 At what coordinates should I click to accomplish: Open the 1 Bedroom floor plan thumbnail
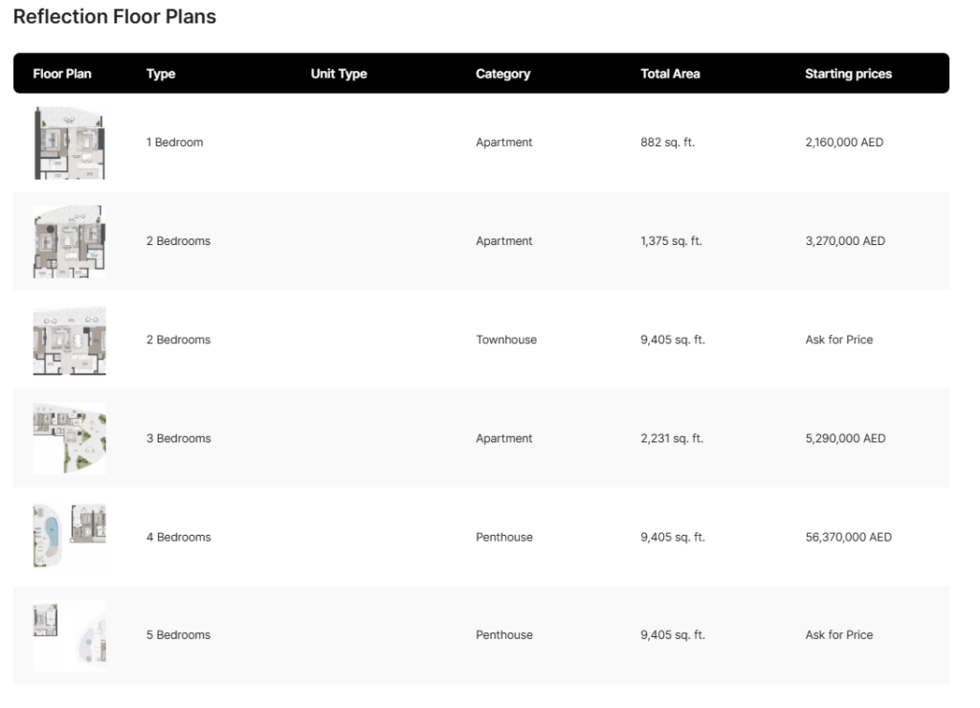(x=69, y=143)
